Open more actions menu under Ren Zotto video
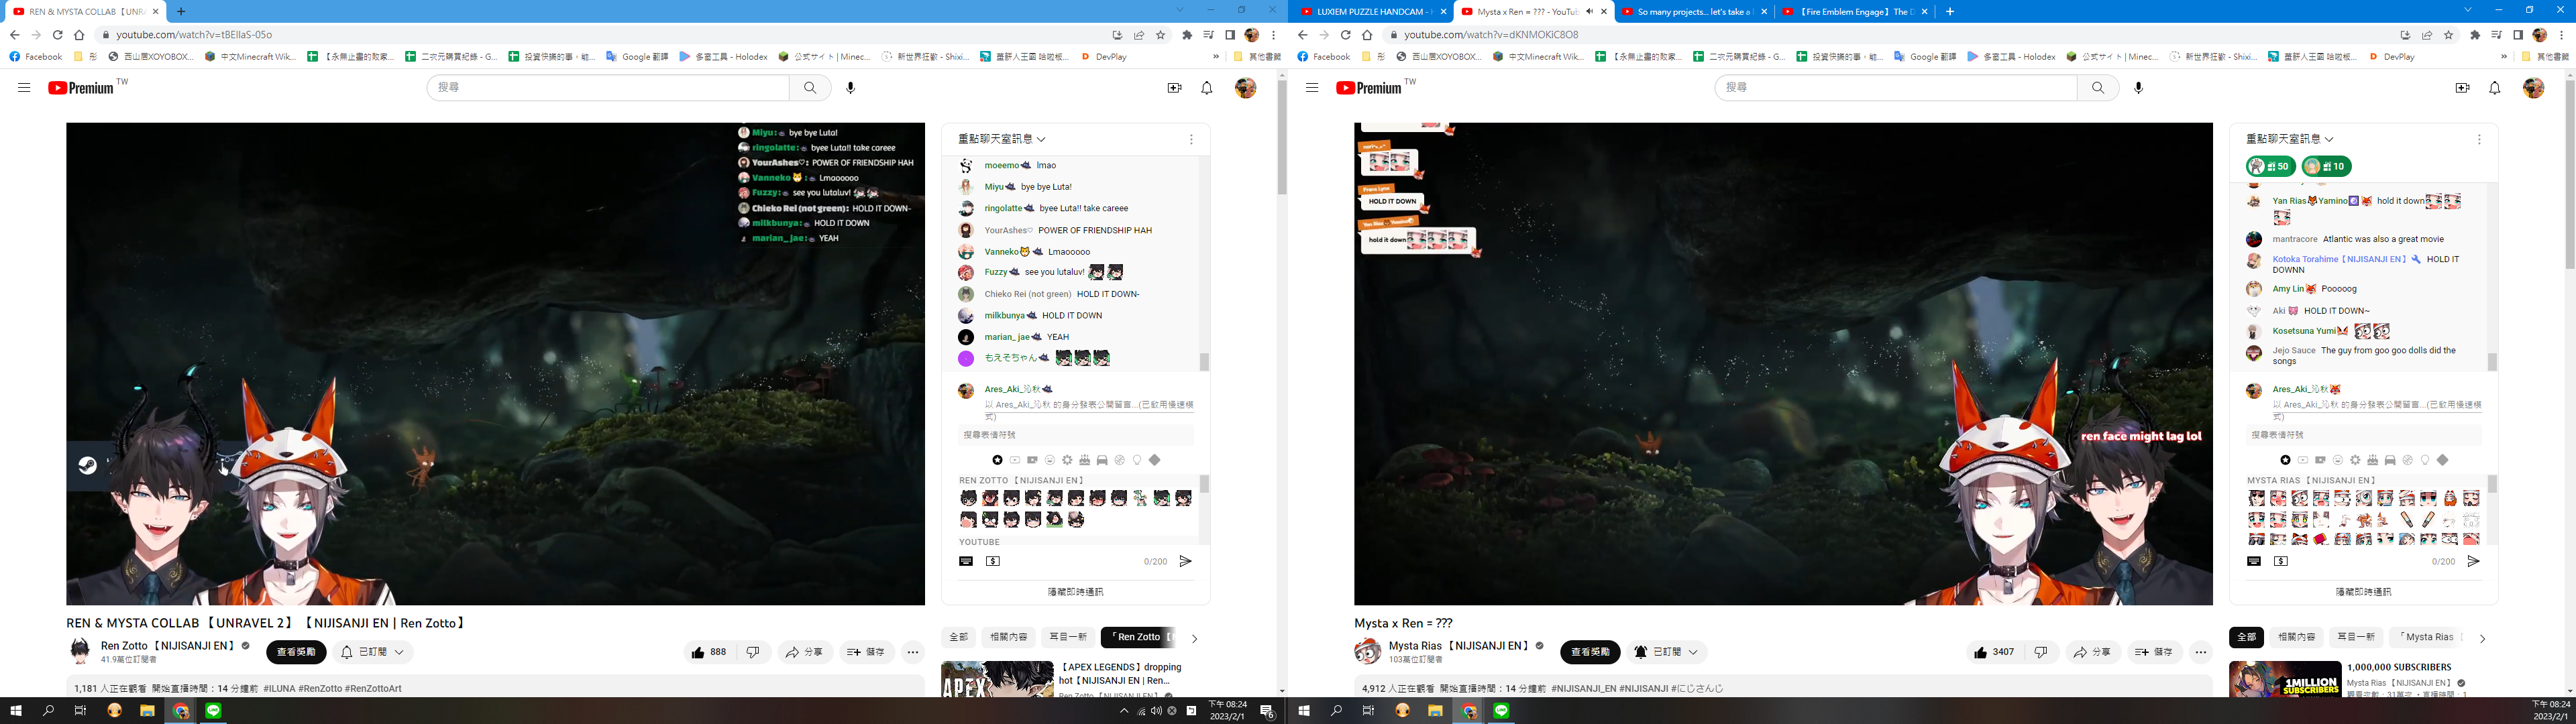2576x724 pixels. [913, 652]
